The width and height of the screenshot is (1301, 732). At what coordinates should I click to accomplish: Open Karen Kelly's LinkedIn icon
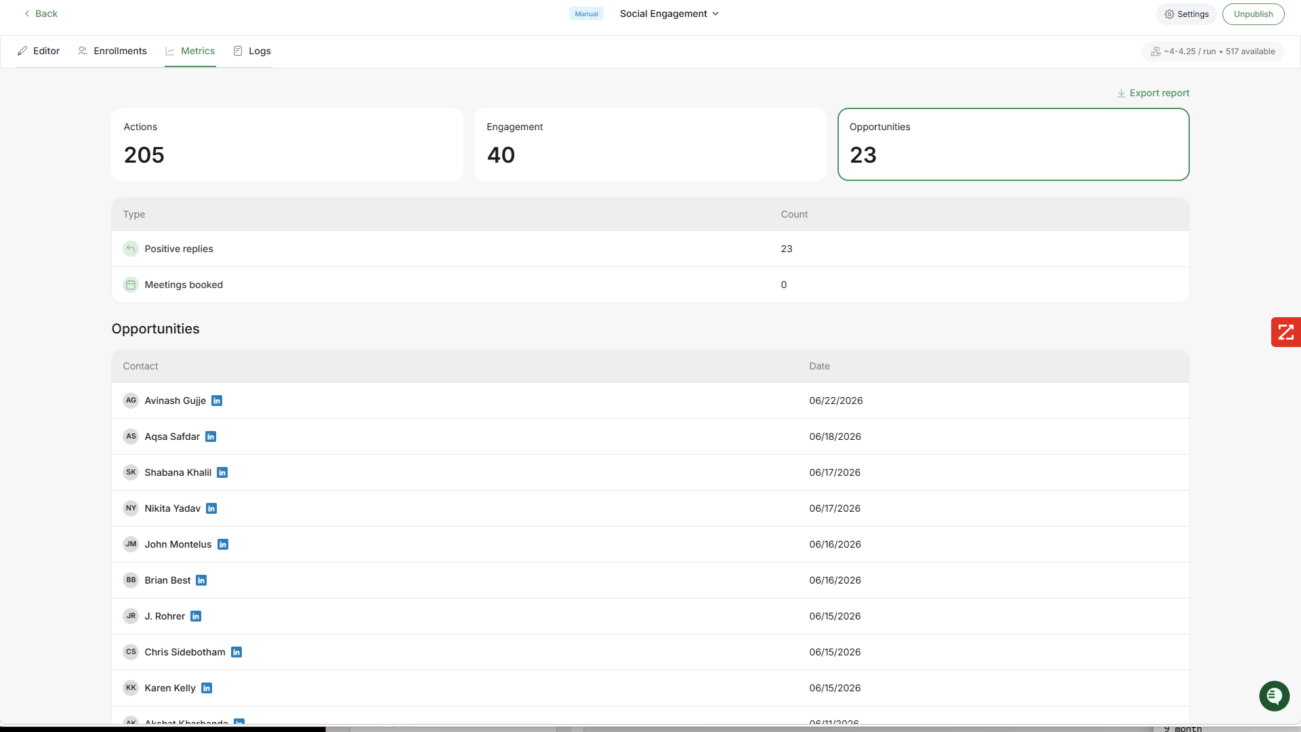point(207,688)
